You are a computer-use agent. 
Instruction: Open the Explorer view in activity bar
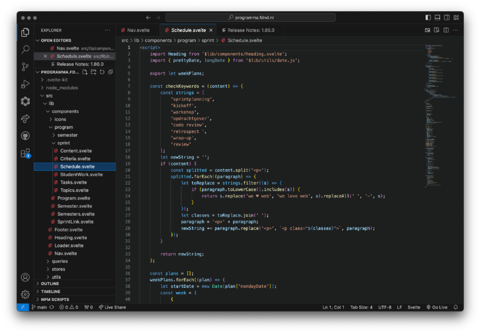[25, 32]
